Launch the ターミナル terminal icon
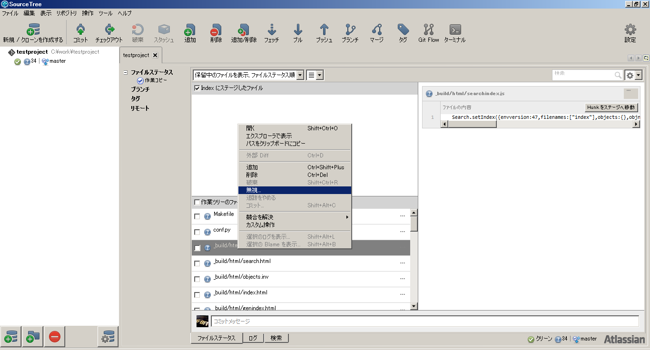Viewport: 650px width, 350px height. tap(455, 30)
